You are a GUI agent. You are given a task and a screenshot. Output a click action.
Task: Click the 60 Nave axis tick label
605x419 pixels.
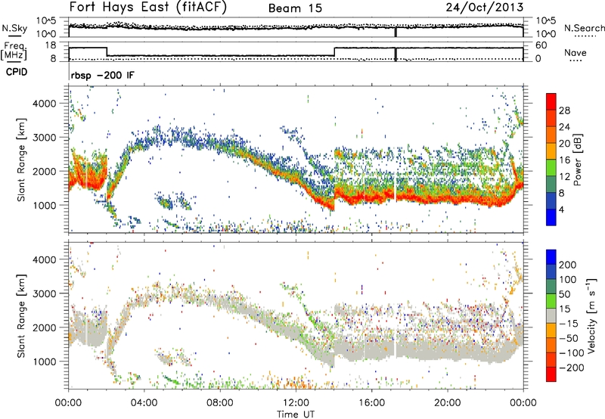pyautogui.click(x=541, y=45)
